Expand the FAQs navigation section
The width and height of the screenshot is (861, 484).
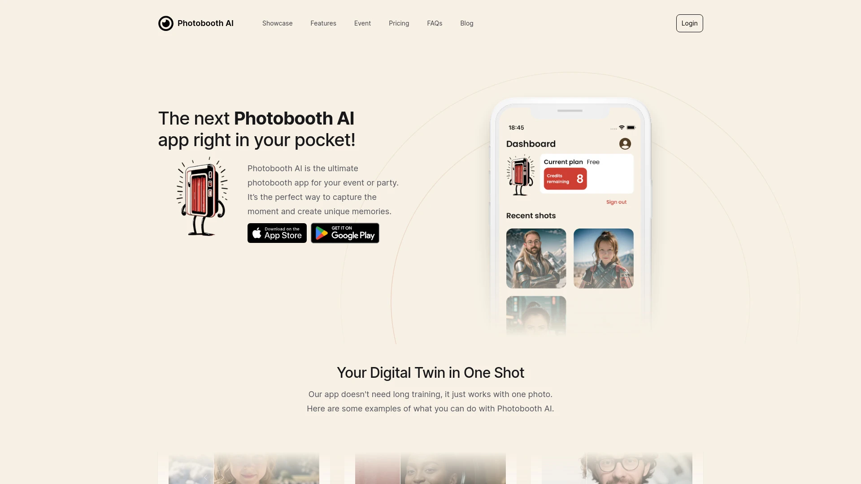pos(435,23)
